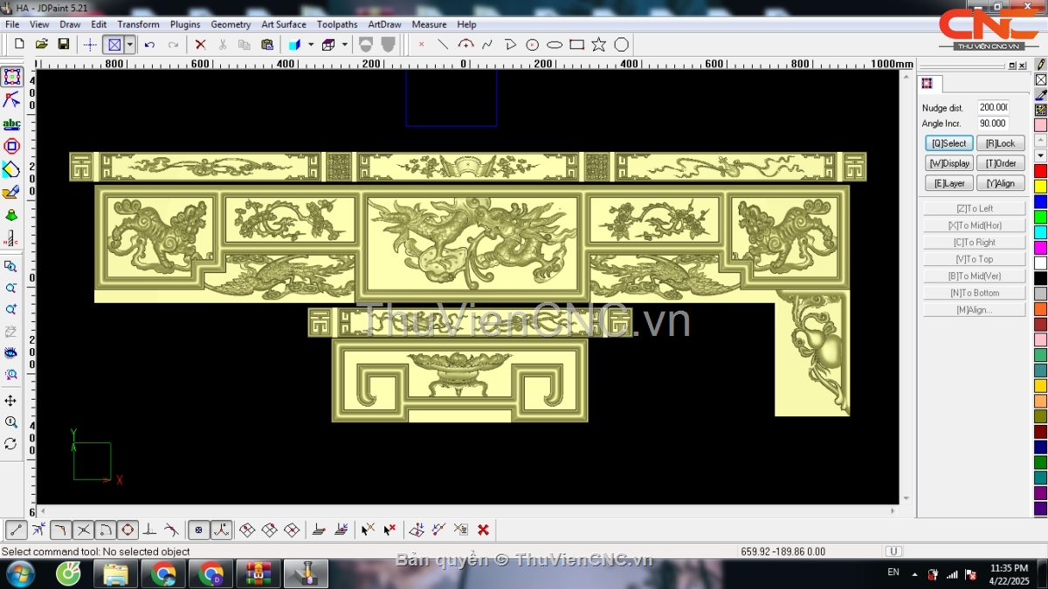
Task: Open the ArtDraw menu
Action: [x=384, y=24]
